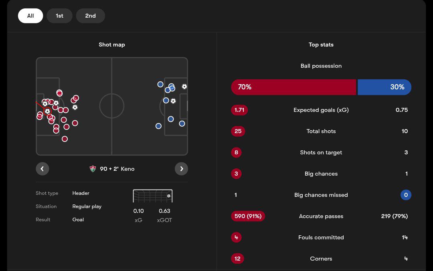
Task: Click the "90 + 2' Keno" shot label
Action: coord(117,169)
